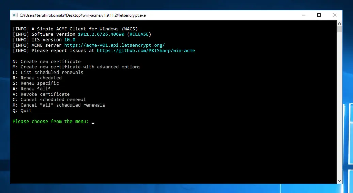Click the github.com/PKISharp/win-acme URL

point(146,51)
